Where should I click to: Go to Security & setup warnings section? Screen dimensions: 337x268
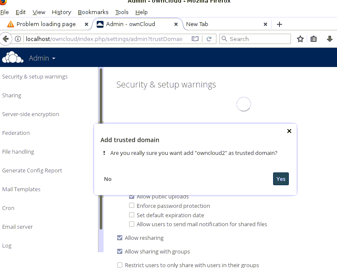(35, 77)
